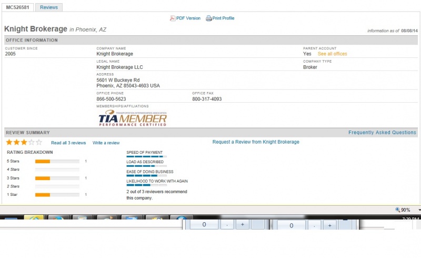
Task: Click the 0 key on right calculator
Action: click(292, 225)
